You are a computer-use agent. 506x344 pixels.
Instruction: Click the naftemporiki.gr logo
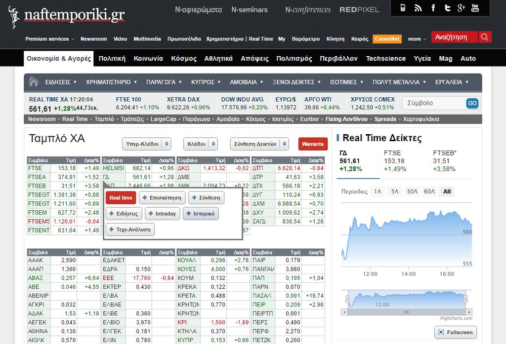pyautogui.click(x=67, y=16)
